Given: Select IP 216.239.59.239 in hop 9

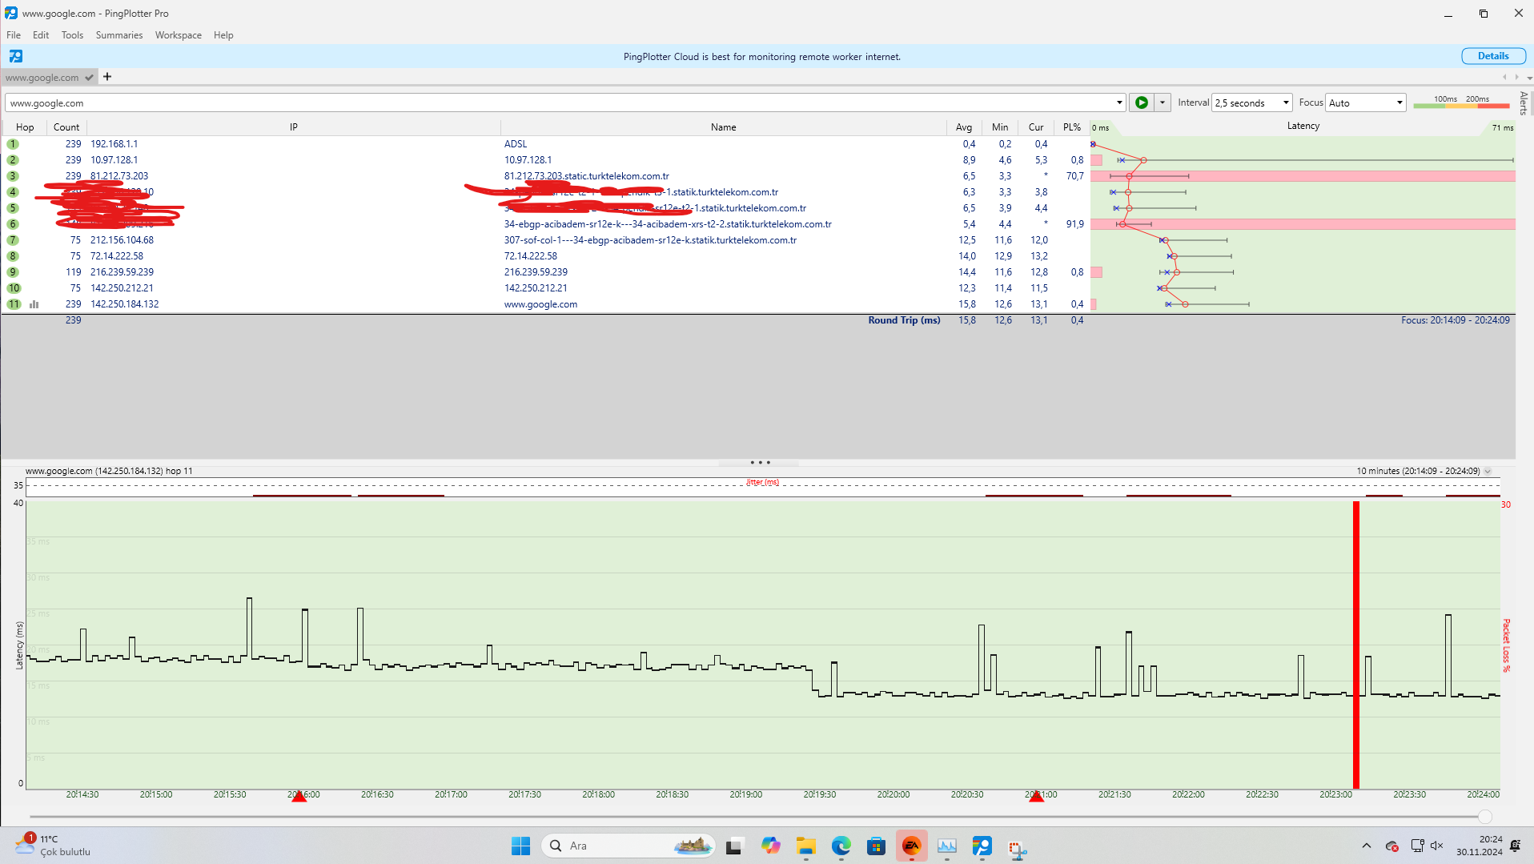Looking at the screenshot, I should [122, 272].
